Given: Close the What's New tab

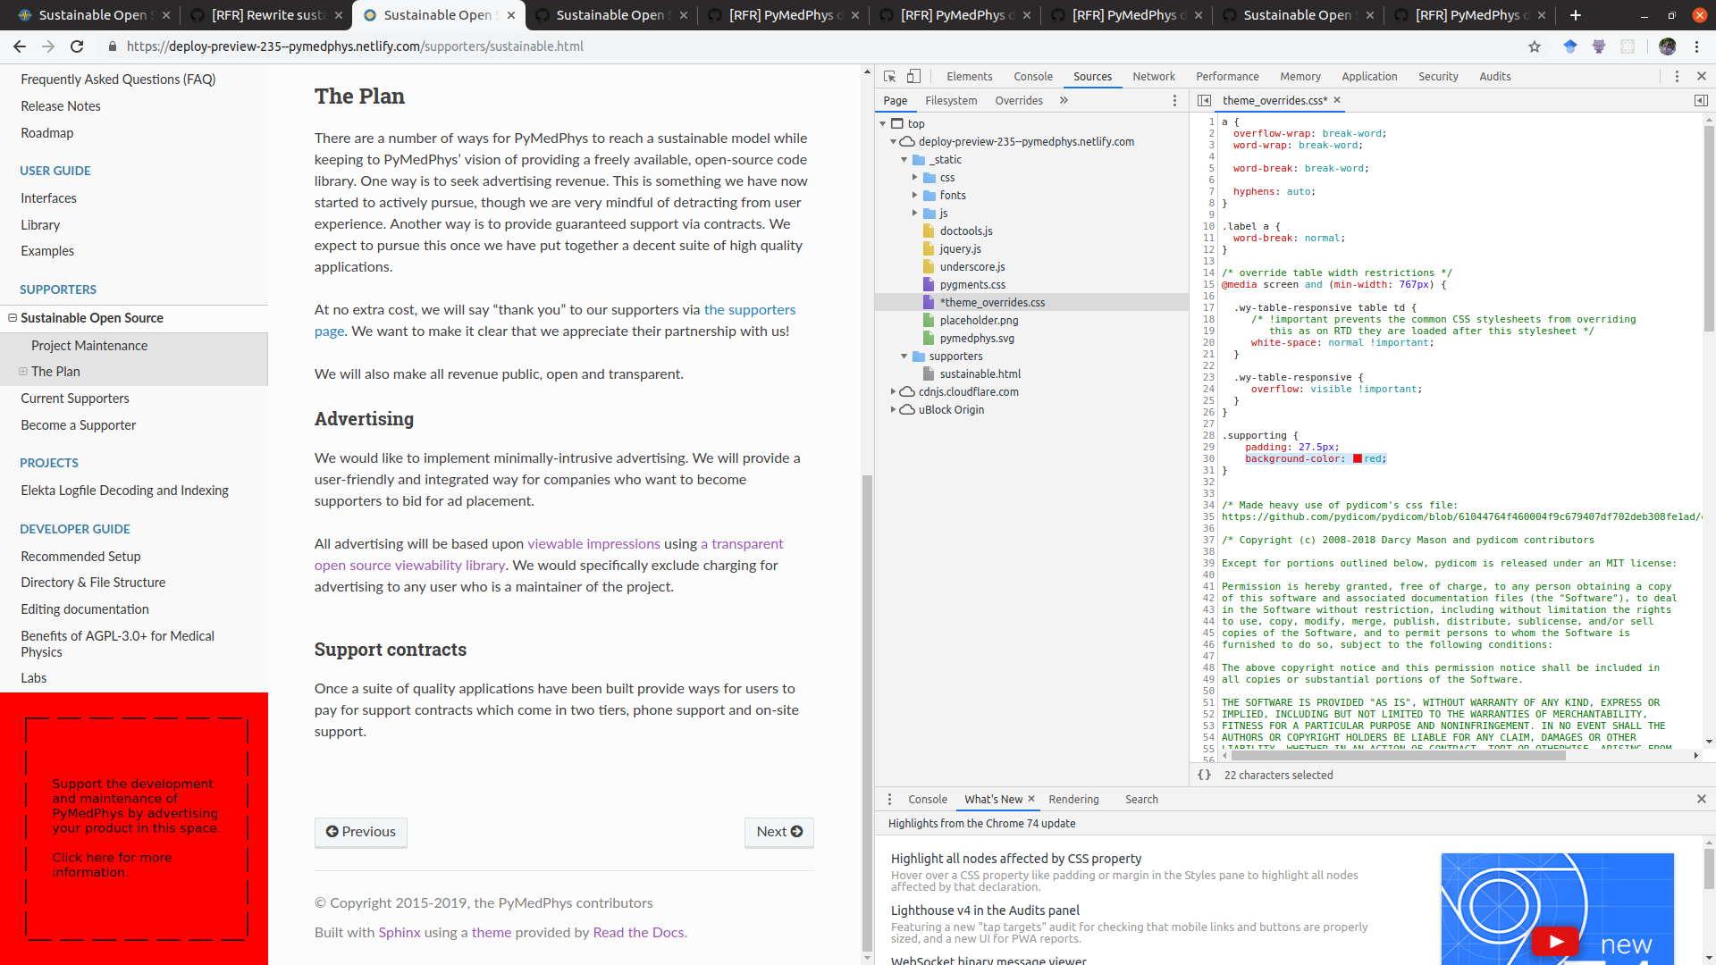Looking at the screenshot, I should pyautogui.click(x=1031, y=799).
